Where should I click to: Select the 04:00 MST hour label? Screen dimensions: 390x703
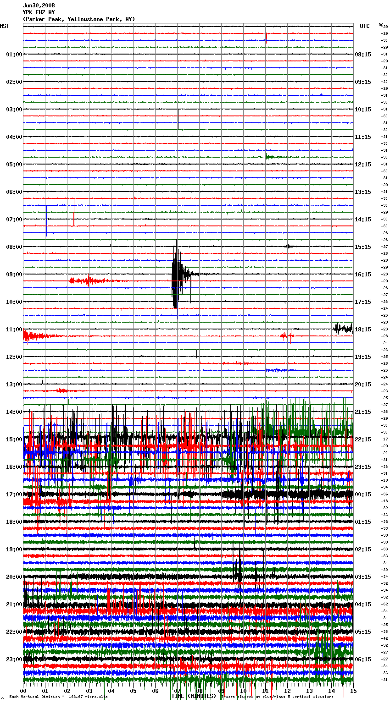point(14,137)
